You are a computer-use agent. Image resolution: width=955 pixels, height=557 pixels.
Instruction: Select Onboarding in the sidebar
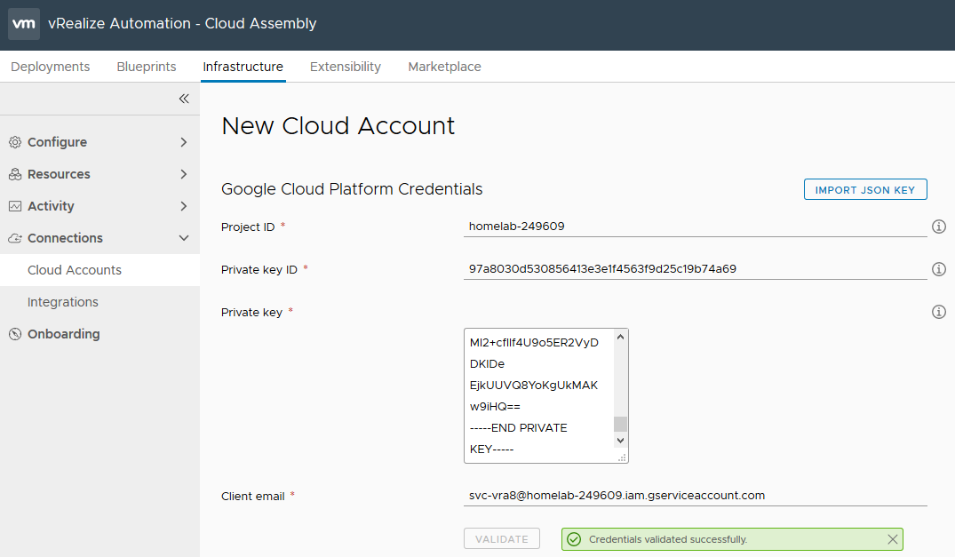pyautogui.click(x=63, y=334)
